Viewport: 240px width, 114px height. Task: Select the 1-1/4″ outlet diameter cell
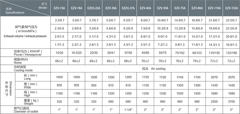(128, 110)
